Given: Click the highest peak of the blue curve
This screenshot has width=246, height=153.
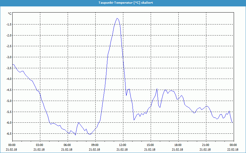Looking at the screenshot, I should [117, 18].
